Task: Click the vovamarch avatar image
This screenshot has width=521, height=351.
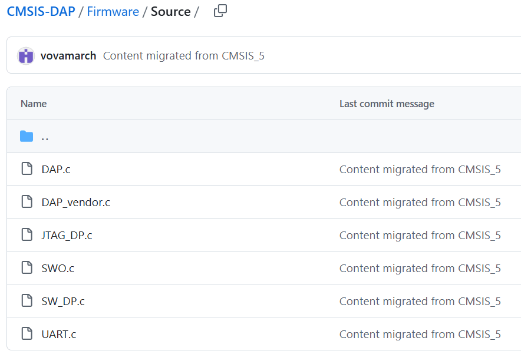Action: tap(26, 56)
